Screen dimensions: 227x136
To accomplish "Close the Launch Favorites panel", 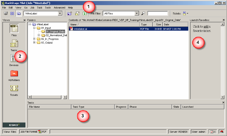I will tap(224, 20).
